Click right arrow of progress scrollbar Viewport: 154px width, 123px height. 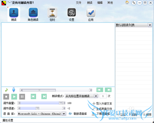tap(91, 90)
